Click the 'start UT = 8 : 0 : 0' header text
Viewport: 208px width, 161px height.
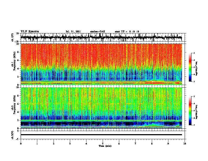coord(127,32)
